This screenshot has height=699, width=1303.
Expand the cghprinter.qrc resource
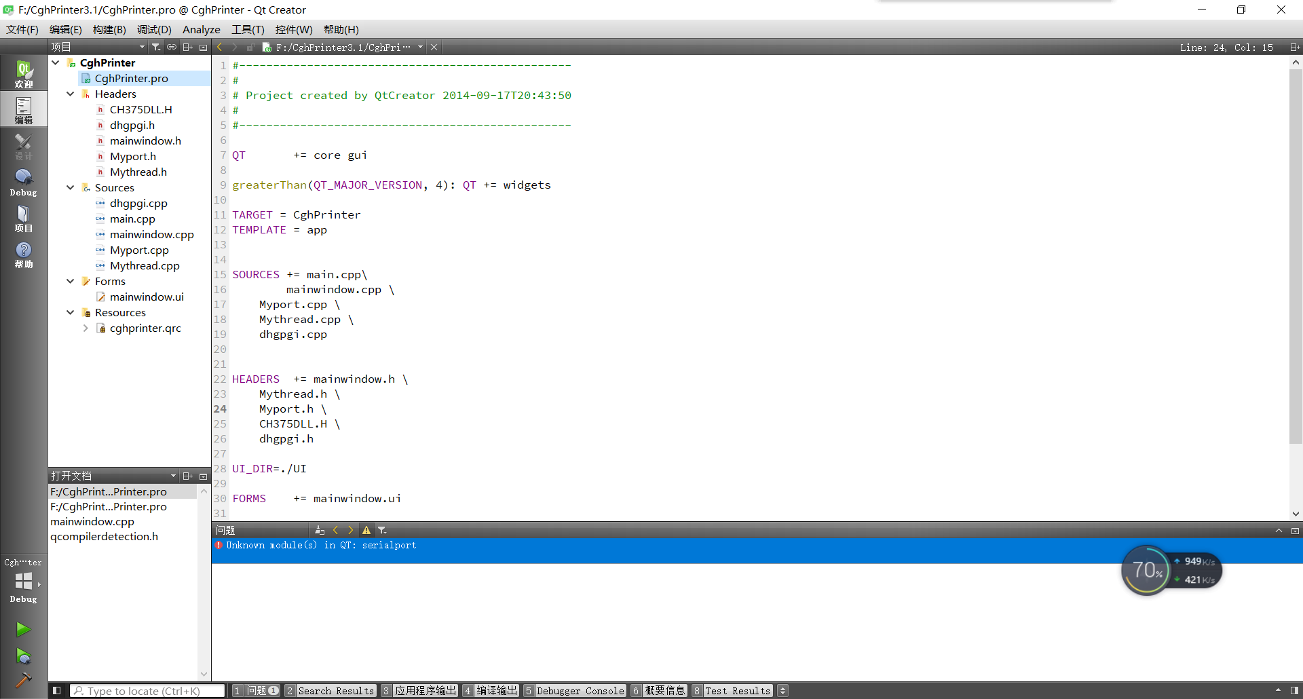(86, 328)
